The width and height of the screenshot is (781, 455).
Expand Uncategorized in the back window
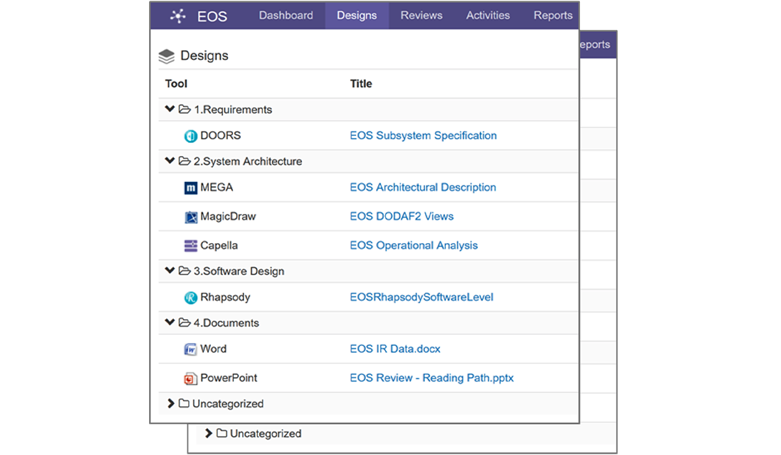click(x=208, y=434)
